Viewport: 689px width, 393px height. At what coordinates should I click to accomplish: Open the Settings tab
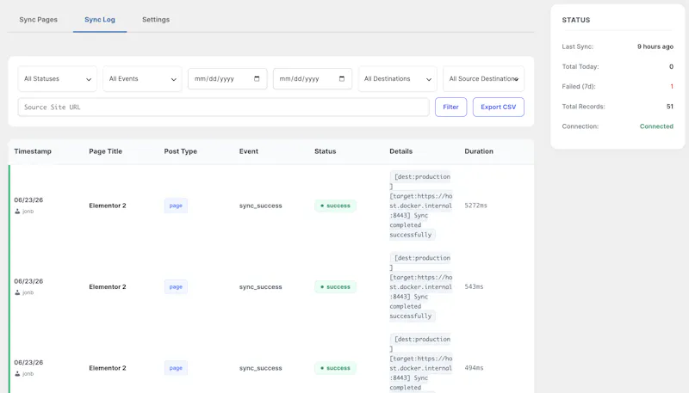coord(156,20)
